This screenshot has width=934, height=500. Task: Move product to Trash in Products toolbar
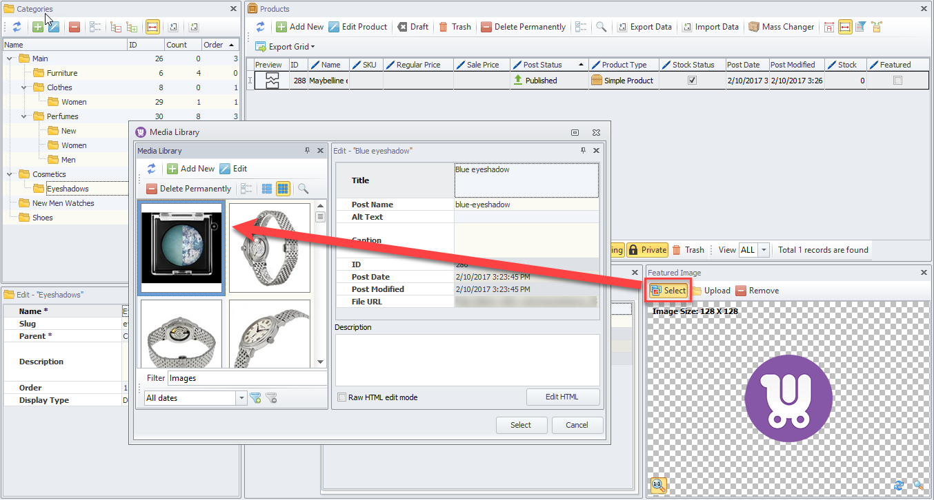pyautogui.click(x=455, y=27)
